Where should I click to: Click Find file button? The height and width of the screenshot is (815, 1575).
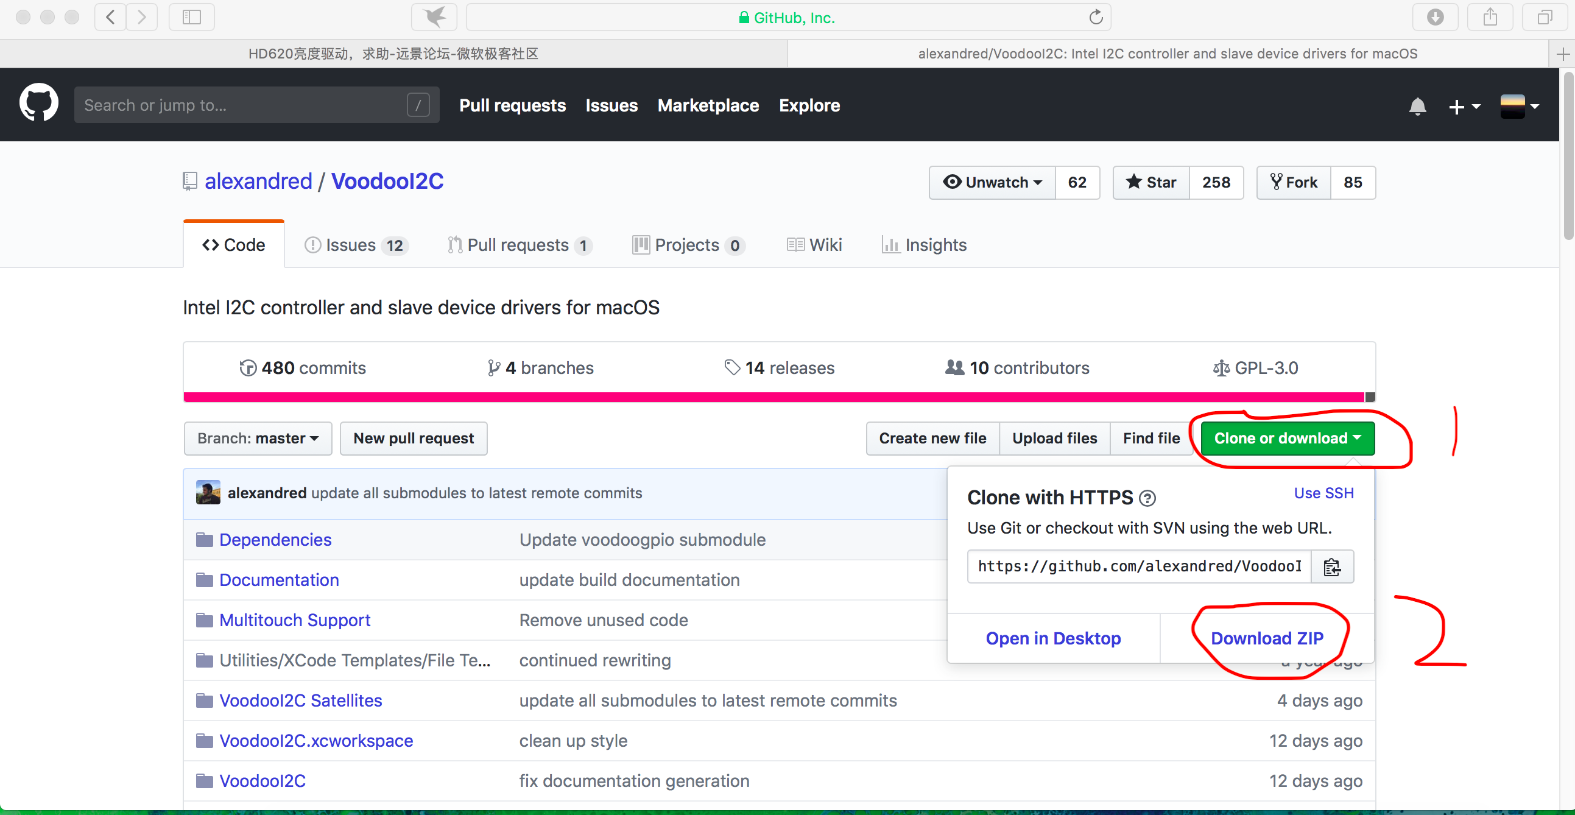[x=1150, y=439]
